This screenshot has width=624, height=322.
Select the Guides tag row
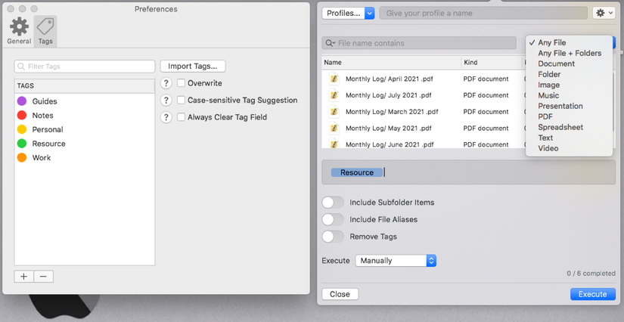(85, 101)
